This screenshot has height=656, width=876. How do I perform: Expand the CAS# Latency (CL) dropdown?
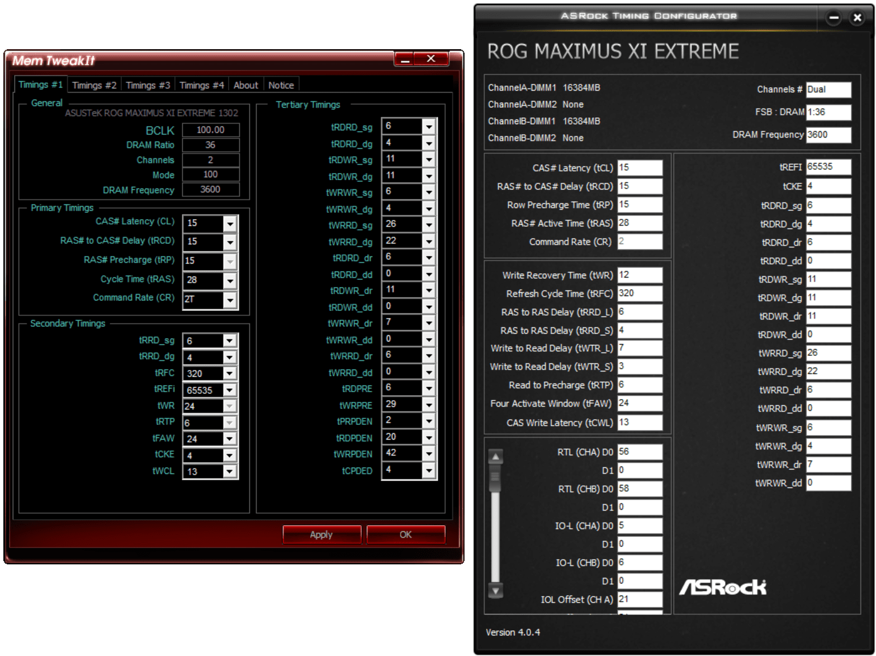(x=230, y=224)
